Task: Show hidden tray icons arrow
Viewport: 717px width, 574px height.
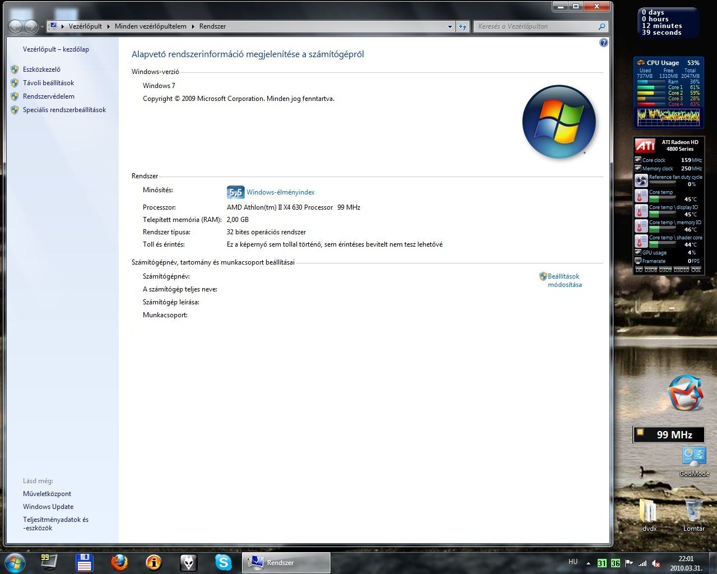Action: (x=588, y=563)
